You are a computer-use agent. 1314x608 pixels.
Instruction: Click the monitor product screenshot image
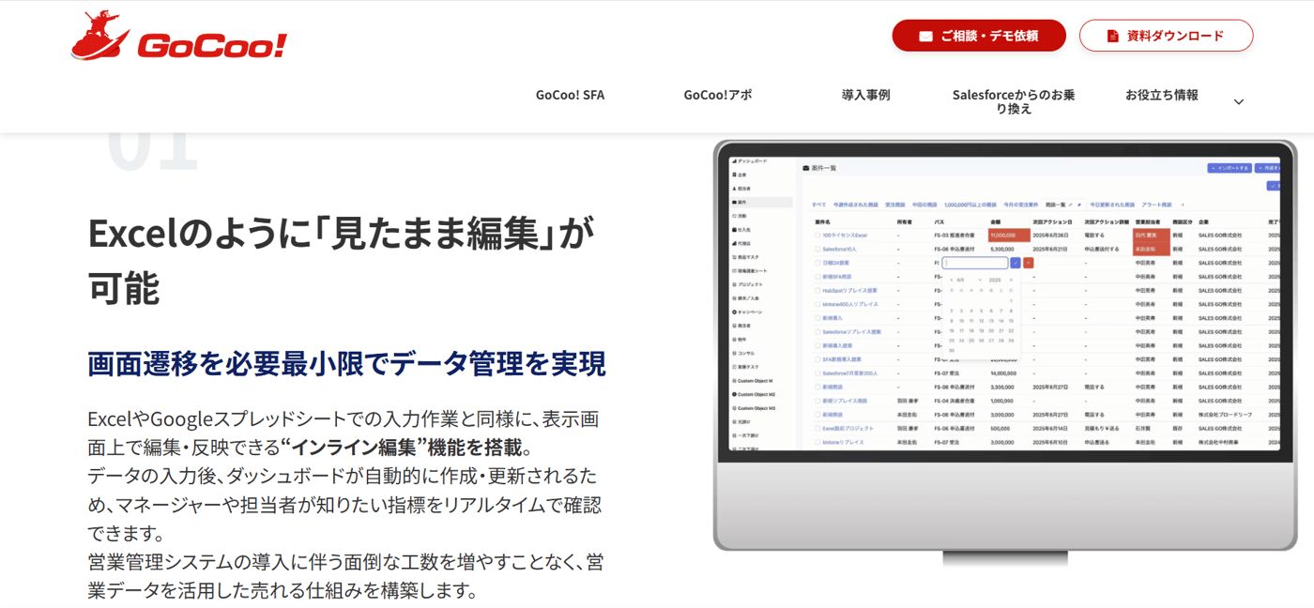tap(1004, 354)
